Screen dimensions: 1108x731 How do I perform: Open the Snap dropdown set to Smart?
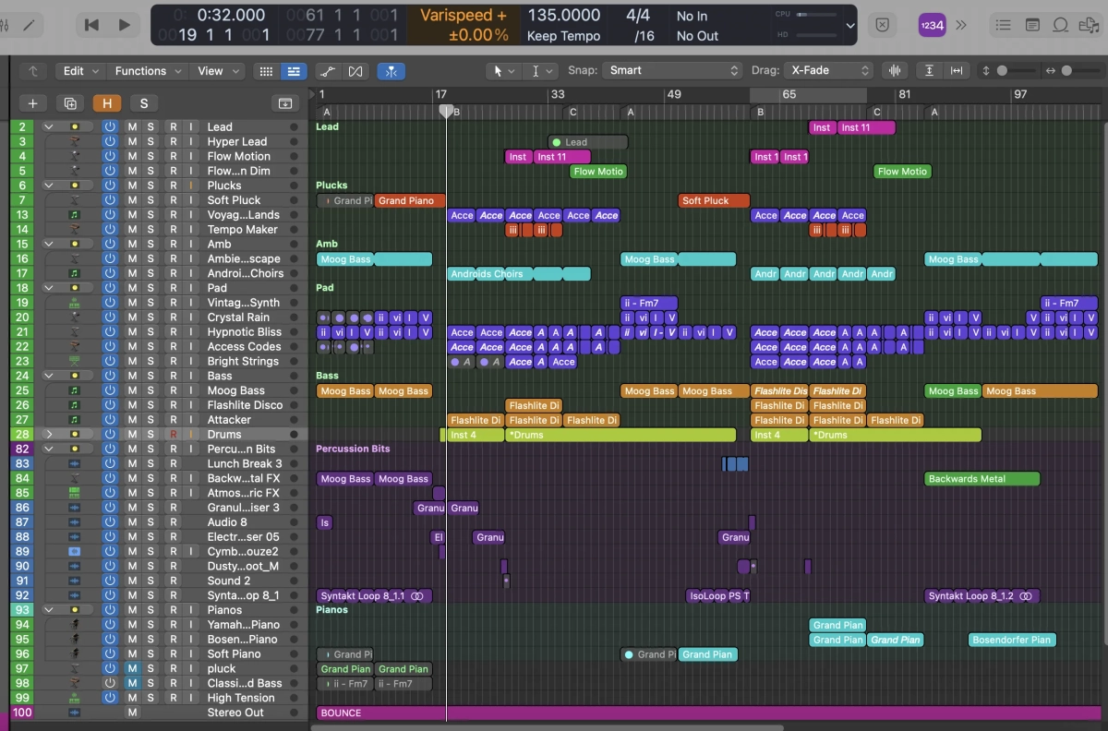(x=671, y=71)
